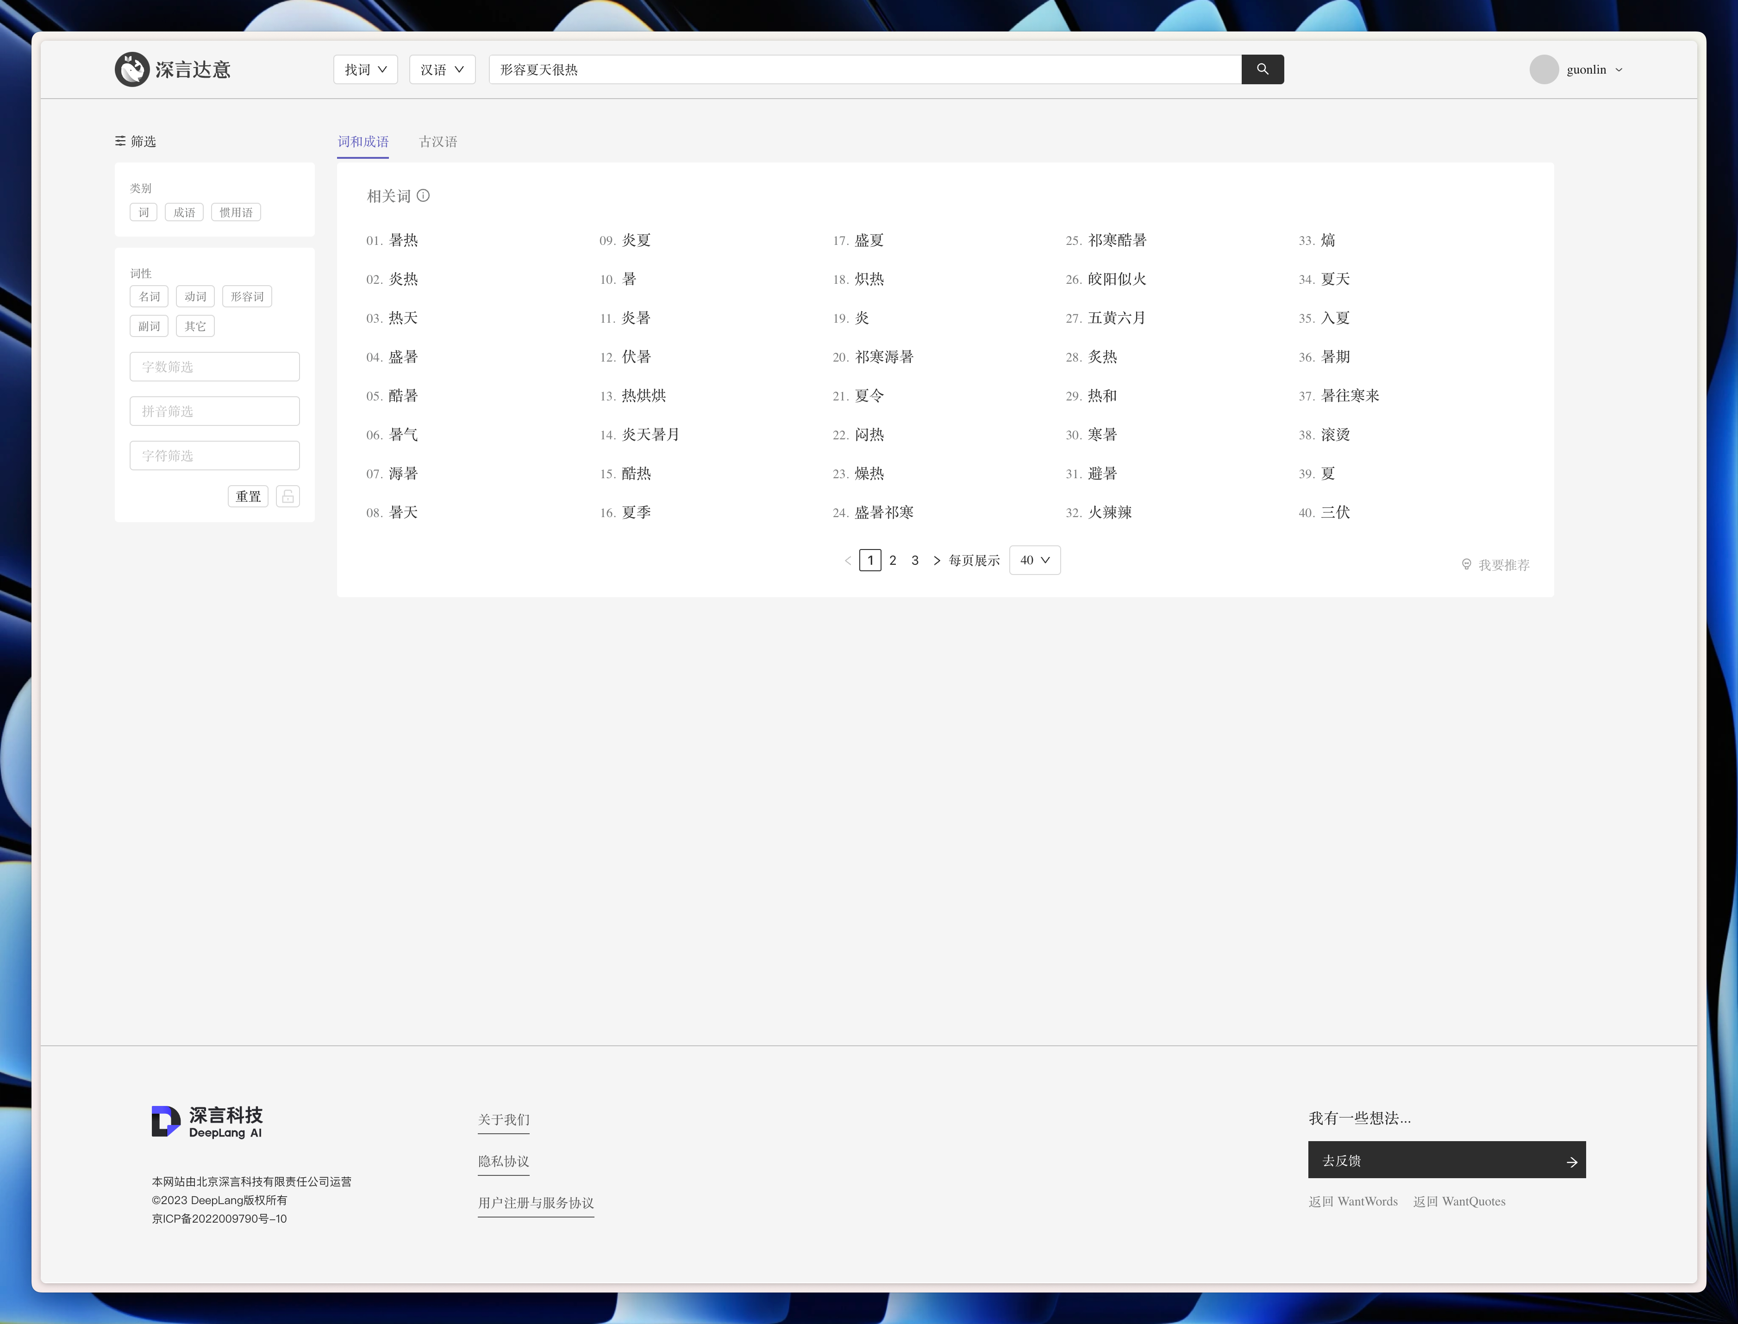This screenshot has width=1738, height=1324.
Task: Open the 汉语 language dropdown
Action: pyautogui.click(x=441, y=69)
